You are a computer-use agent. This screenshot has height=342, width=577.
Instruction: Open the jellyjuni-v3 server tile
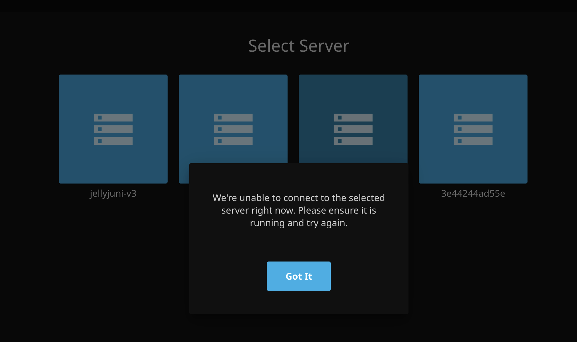tap(113, 129)
